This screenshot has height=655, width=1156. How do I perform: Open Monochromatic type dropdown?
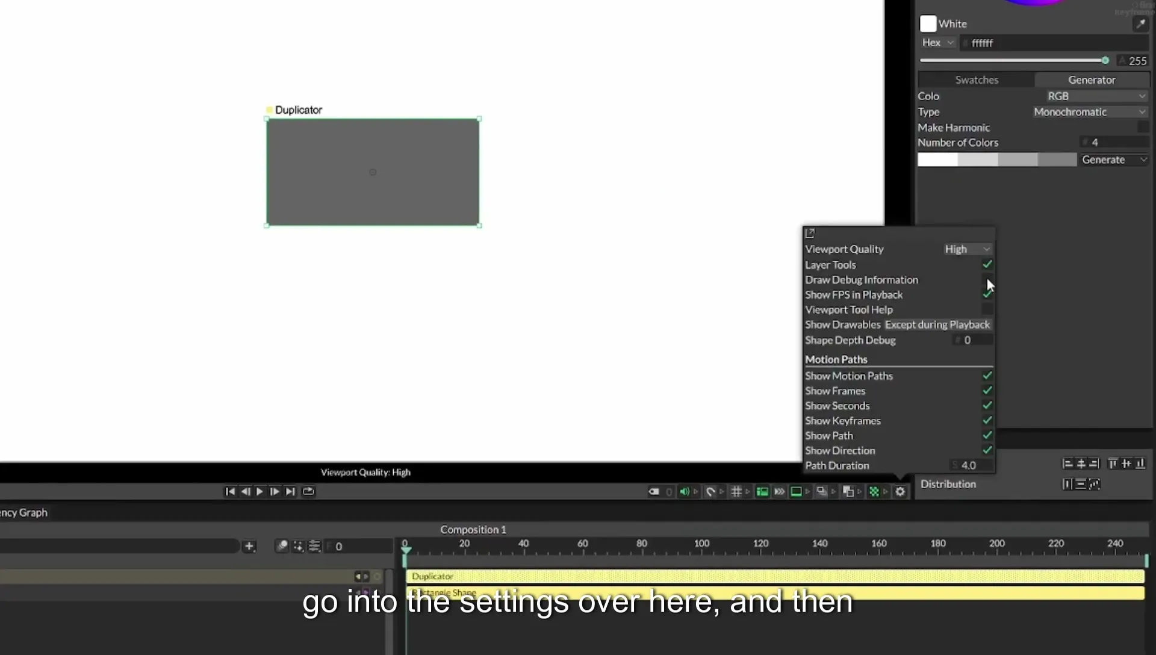pyautogui.click(x=1090, y=112)
